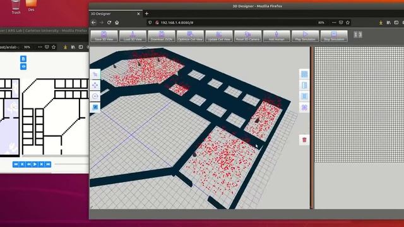
Task: Bookmark star in ARS Lab Firefox window
Action: (54, 47)
